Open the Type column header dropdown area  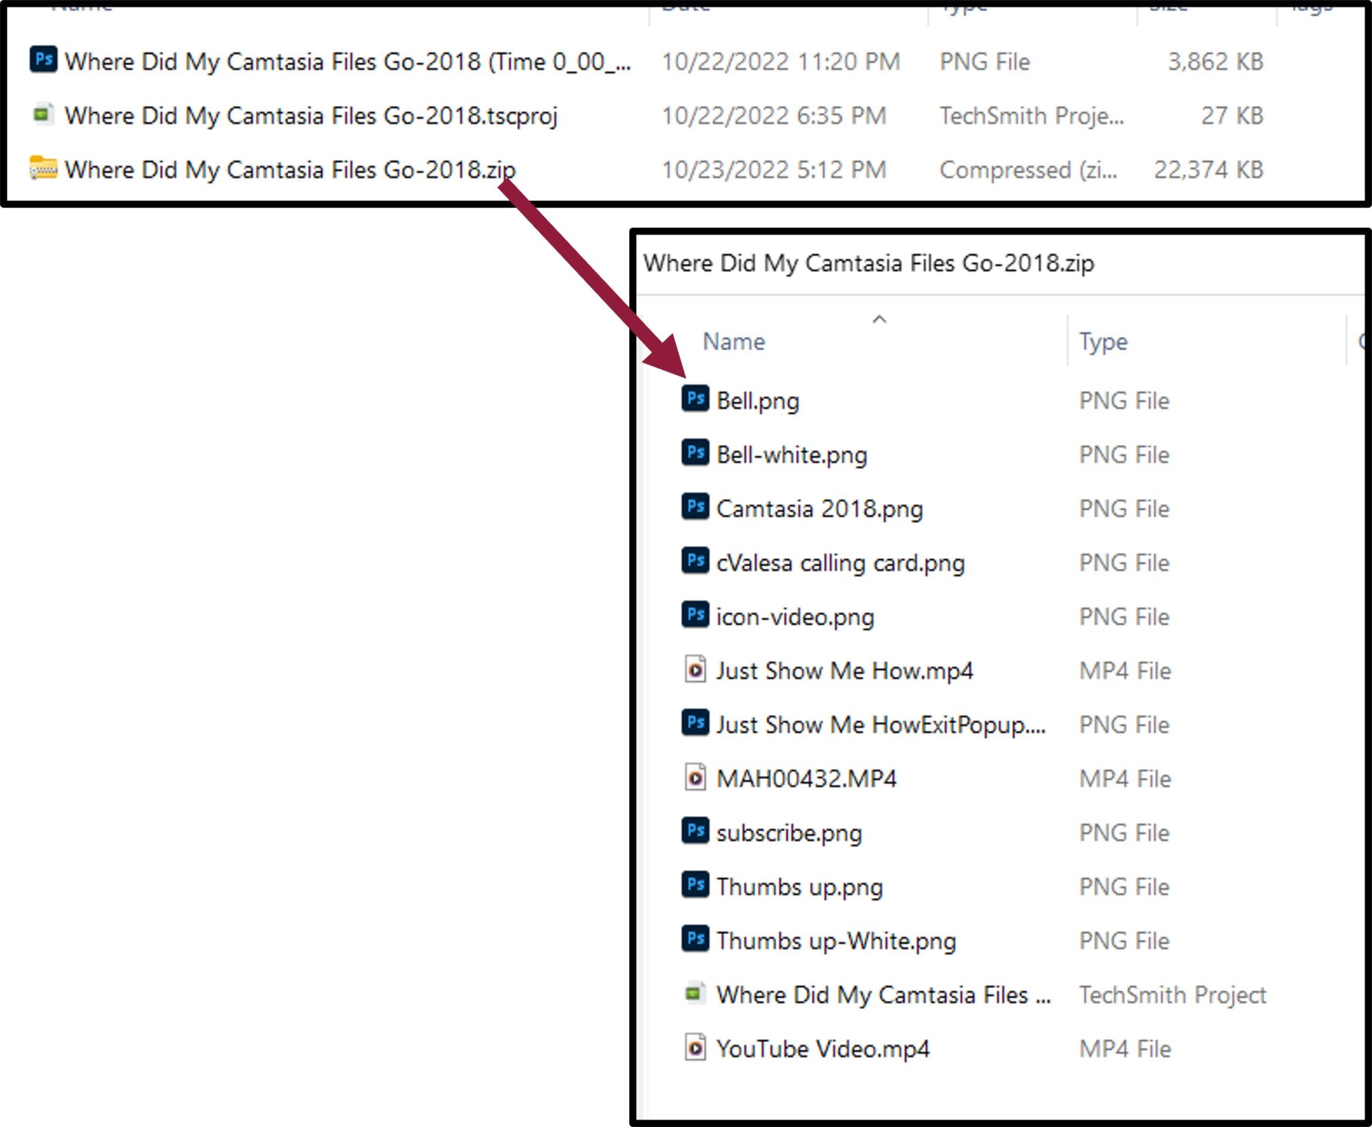pyautogui.click(x=1103, y=341)
